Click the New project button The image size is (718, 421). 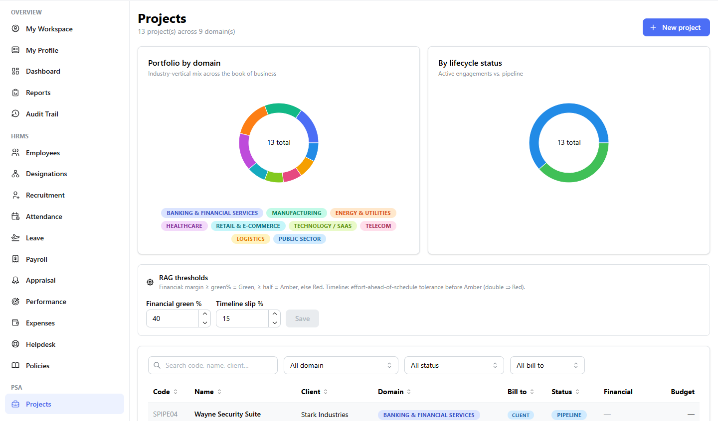click(x=676, y=27)
